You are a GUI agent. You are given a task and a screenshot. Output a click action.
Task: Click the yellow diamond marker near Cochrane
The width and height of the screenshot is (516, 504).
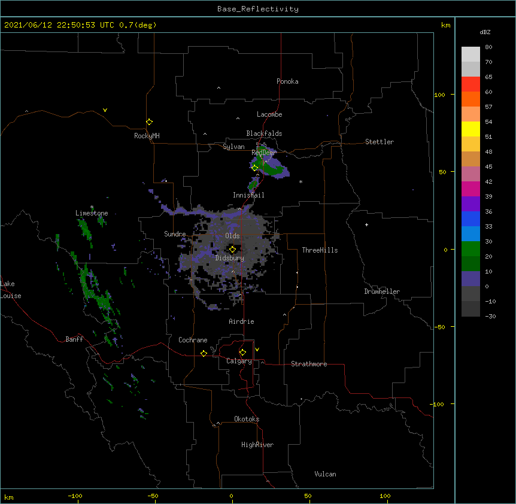(x=204, y=353)
